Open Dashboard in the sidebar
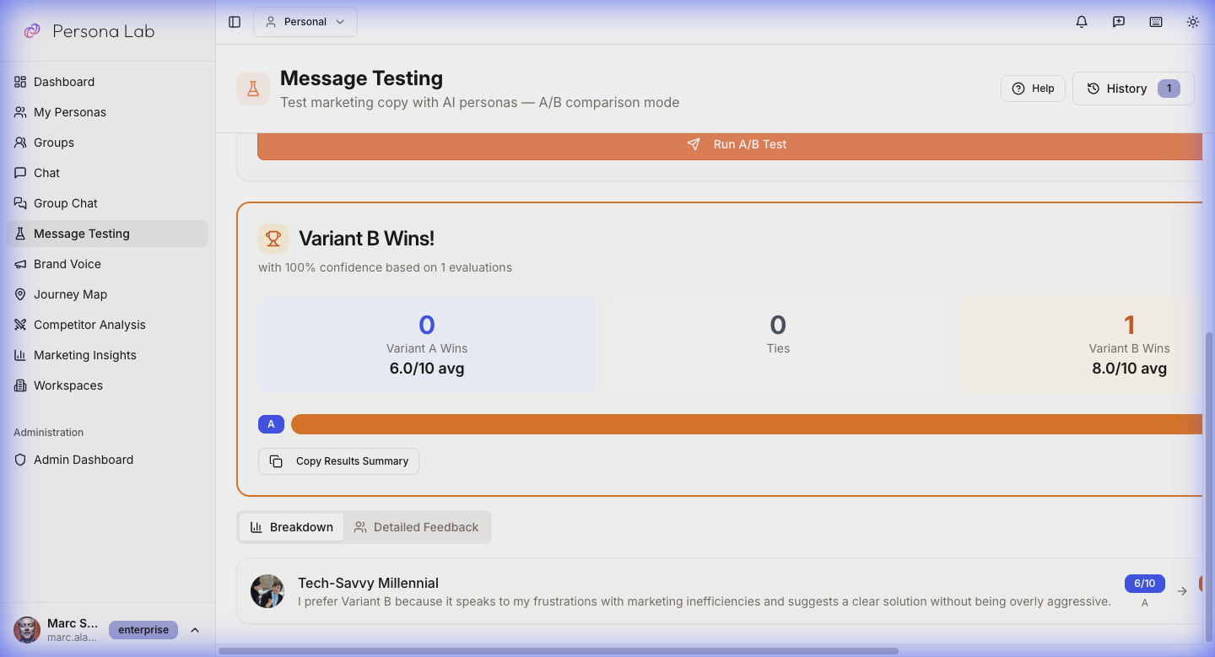 [107, 82]
